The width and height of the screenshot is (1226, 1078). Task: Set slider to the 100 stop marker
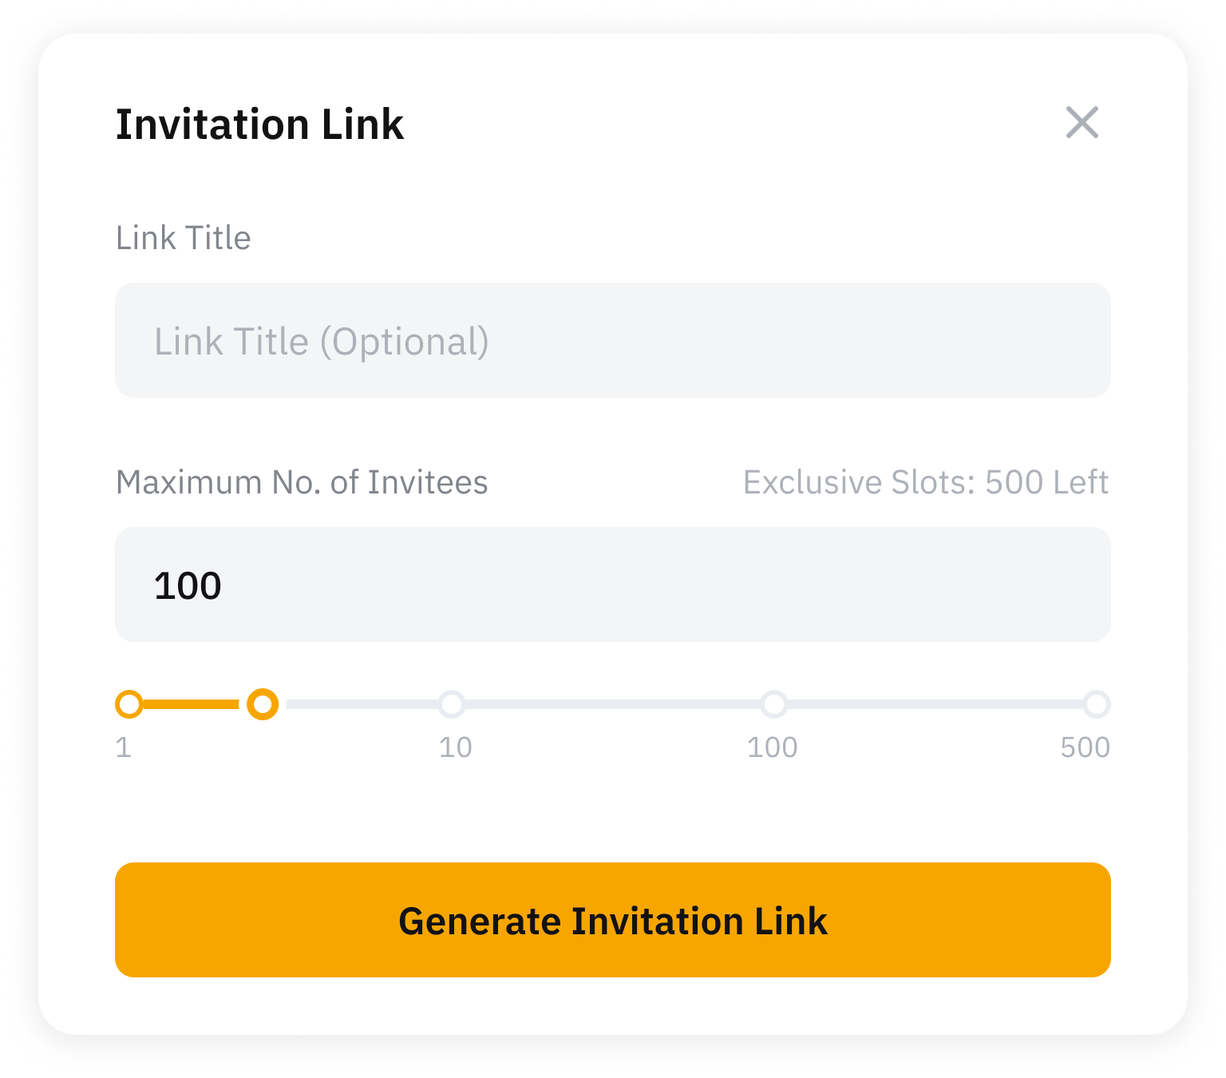tap(773, 704)
